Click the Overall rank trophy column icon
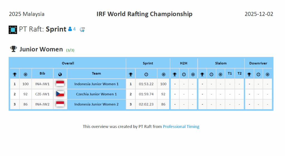 click(14, 74)
